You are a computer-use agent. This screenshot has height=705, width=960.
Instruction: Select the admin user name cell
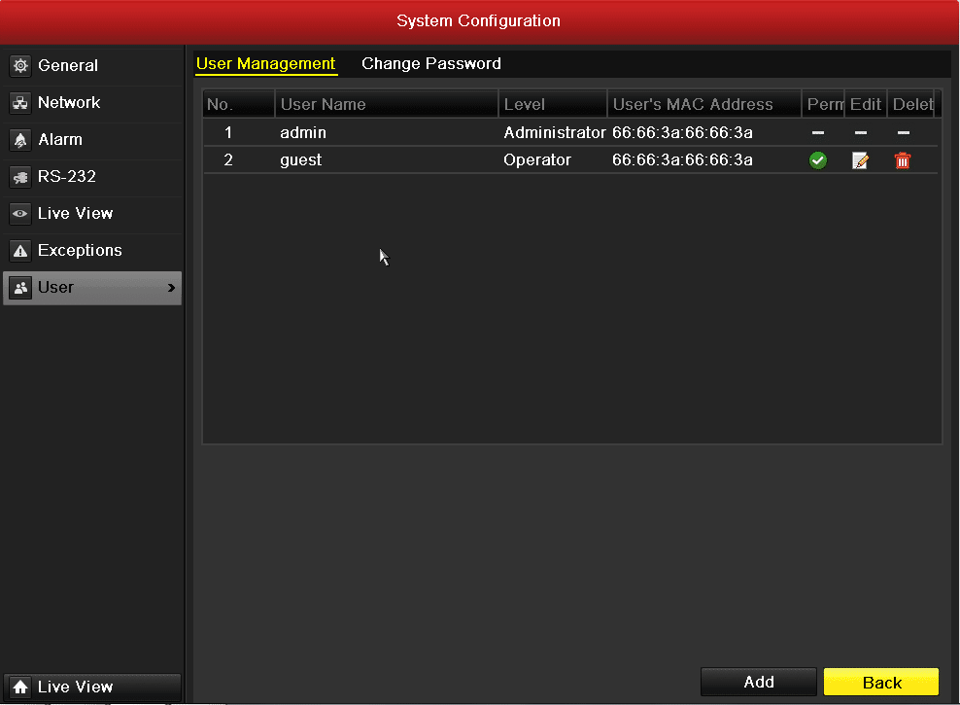coord(303,133)
